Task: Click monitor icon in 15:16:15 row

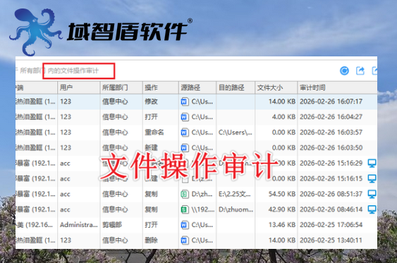Action: (372, 179)
